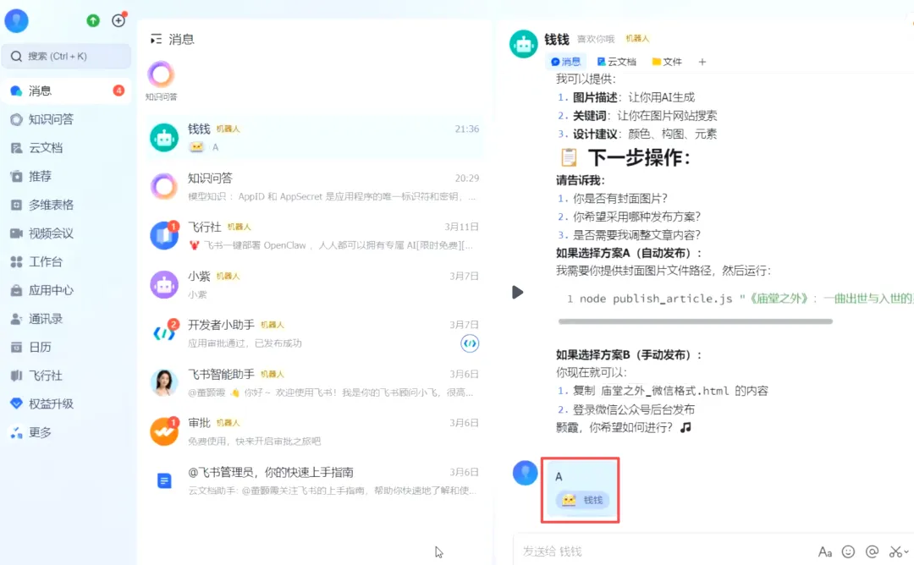
Task: Switch to the 云文档 tab in chat
Action: (x=616, y=62)
